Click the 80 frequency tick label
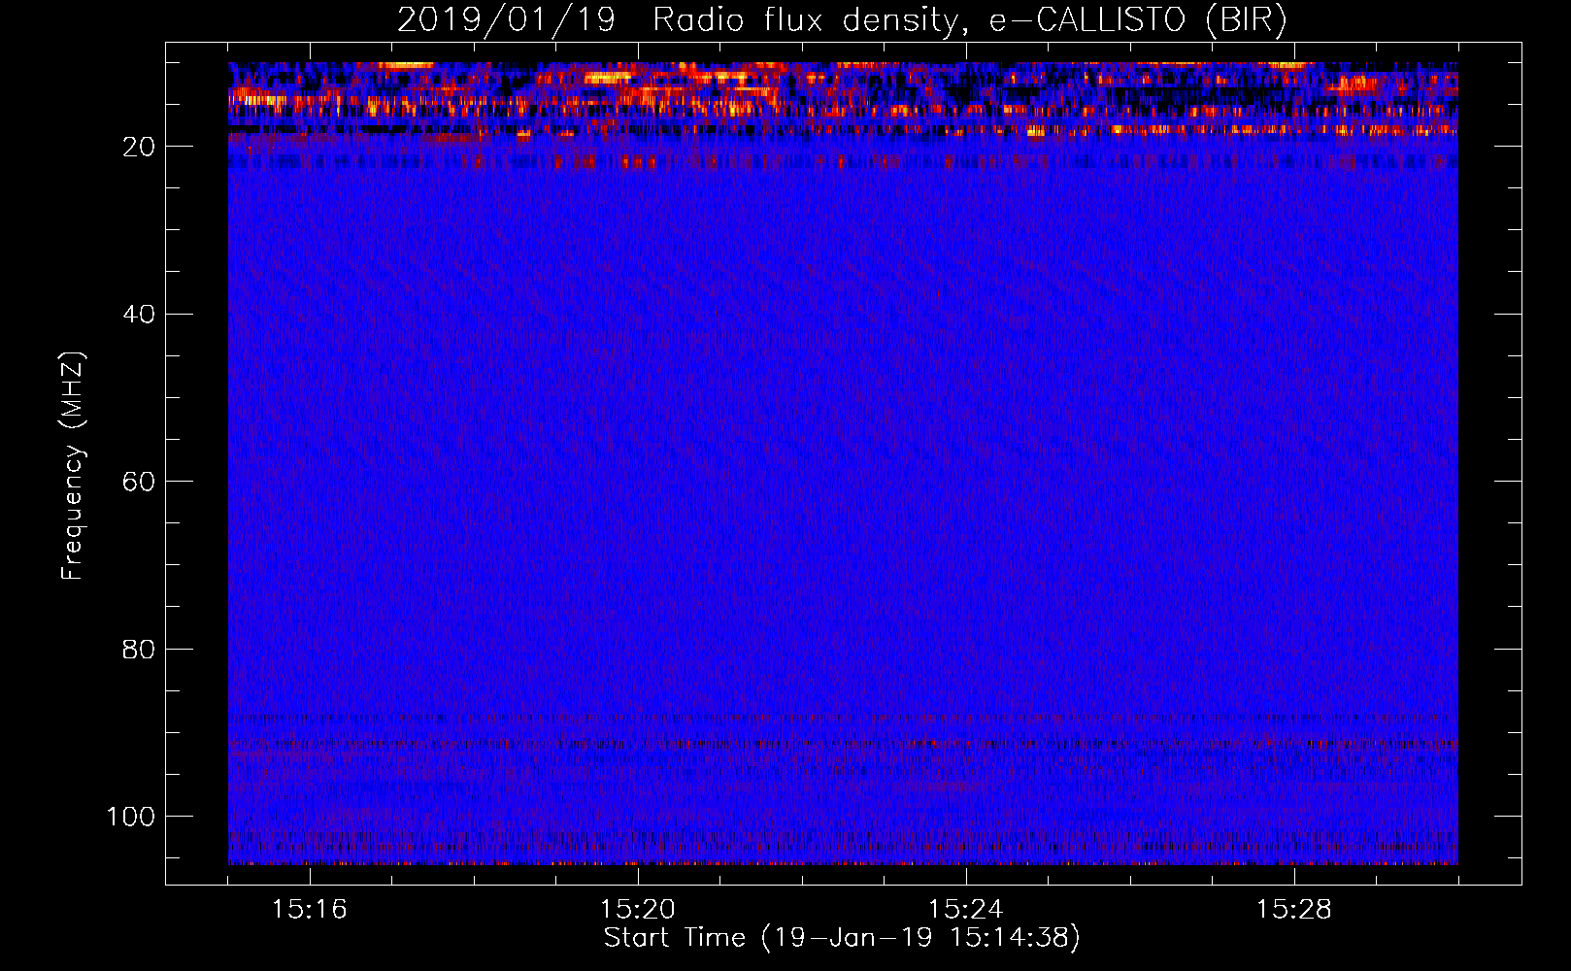This screenshot has height=971, width=1571. [139, 650]
